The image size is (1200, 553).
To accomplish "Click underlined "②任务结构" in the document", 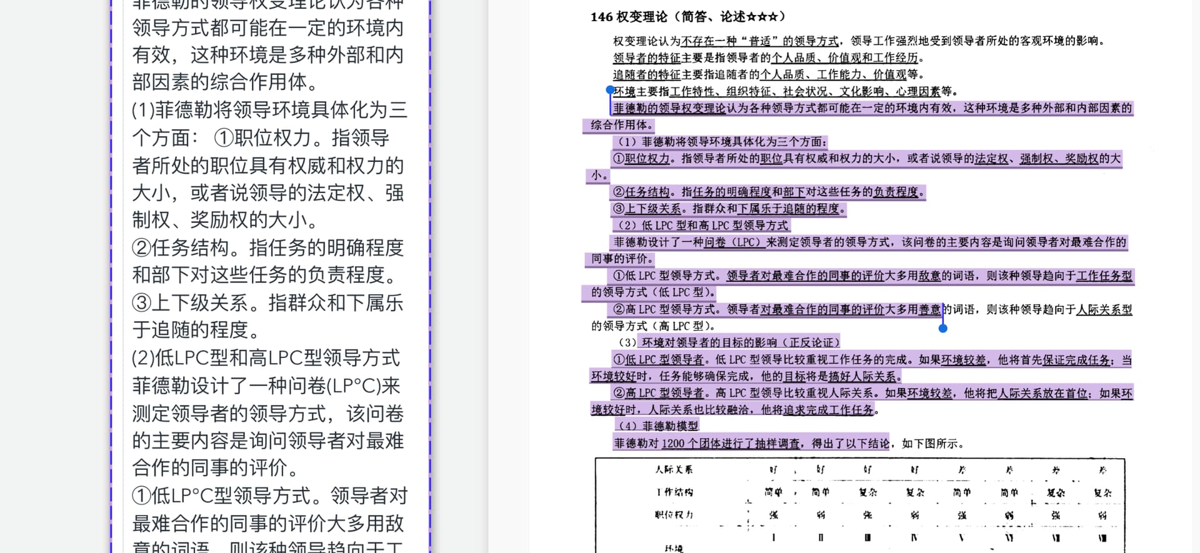I will pyautogui.click(x=641, y=192).
